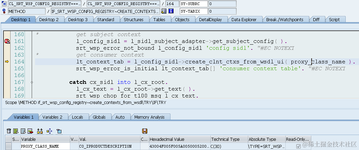Viewport: 359px width, 150px height.
Task: Click line number 165 in the gutter
Action: [x=19, y=69]
